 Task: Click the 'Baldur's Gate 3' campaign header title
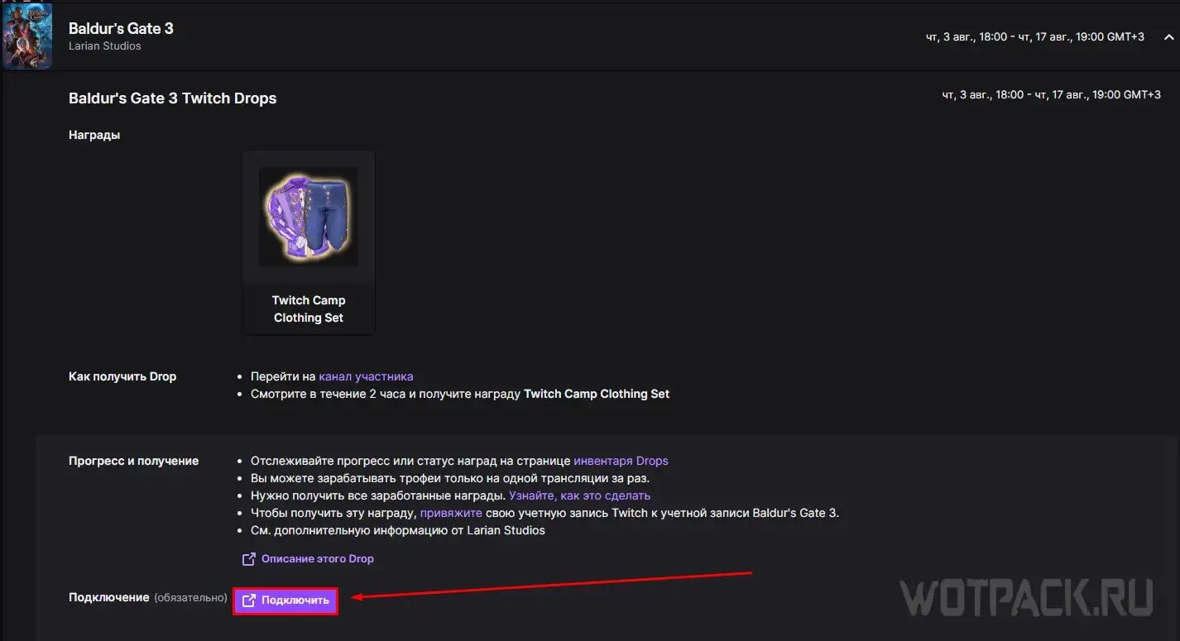[x=121, y=28]
